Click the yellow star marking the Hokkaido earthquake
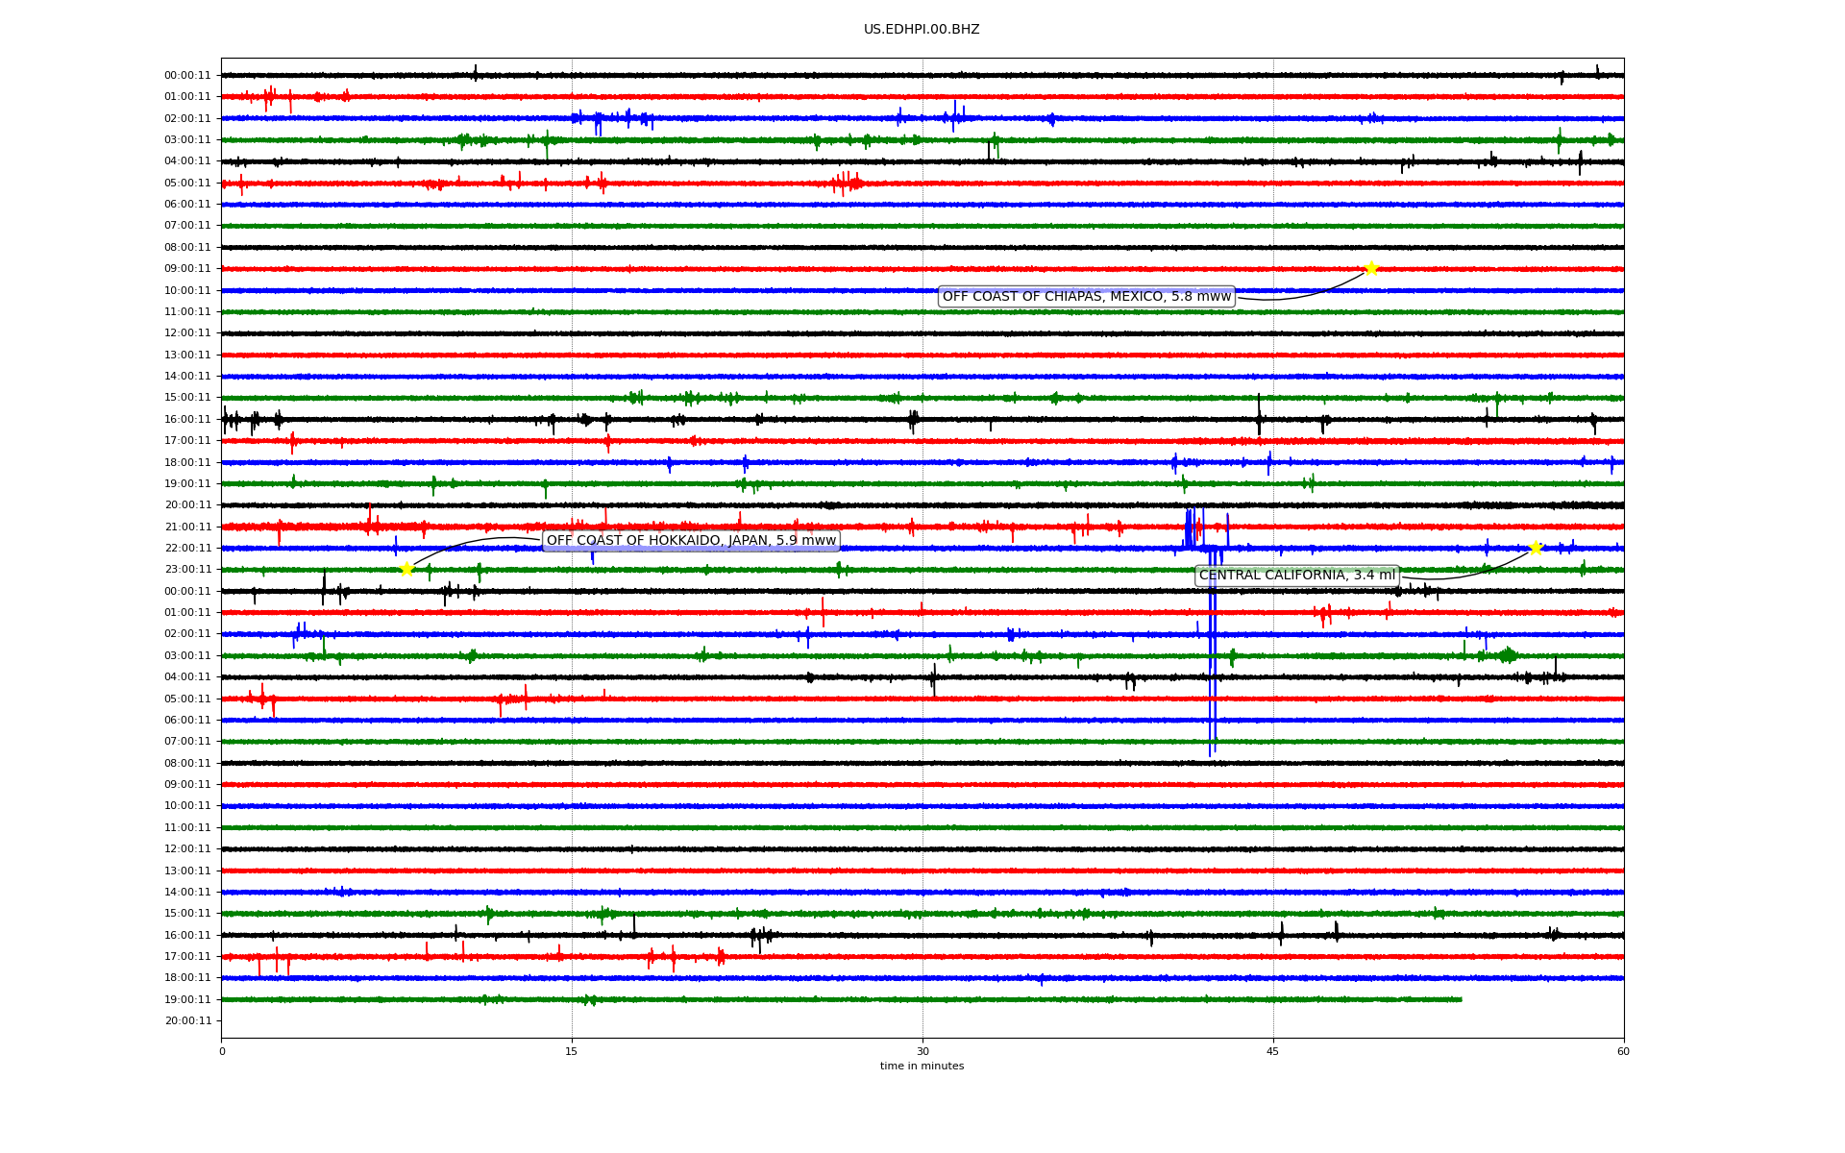This screenshot has height=1153, width=1845. point(406,569)
